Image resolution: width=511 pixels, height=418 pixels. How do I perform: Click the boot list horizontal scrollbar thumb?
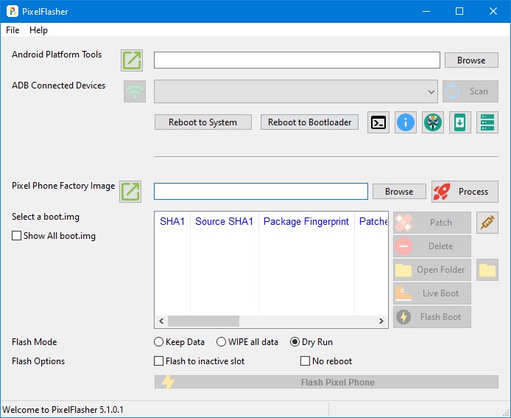pos(203,321)
